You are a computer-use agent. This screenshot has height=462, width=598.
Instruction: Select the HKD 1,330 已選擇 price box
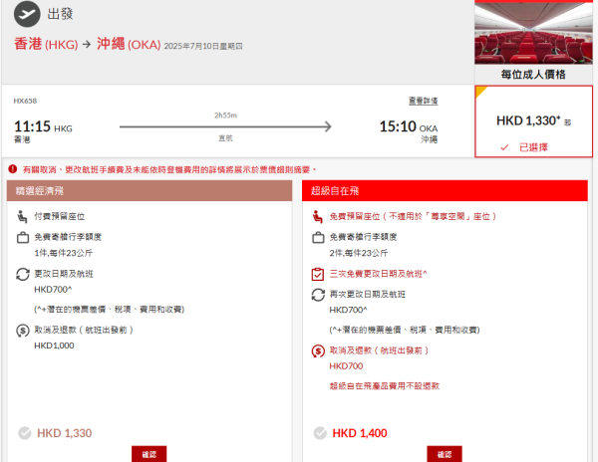533,121
